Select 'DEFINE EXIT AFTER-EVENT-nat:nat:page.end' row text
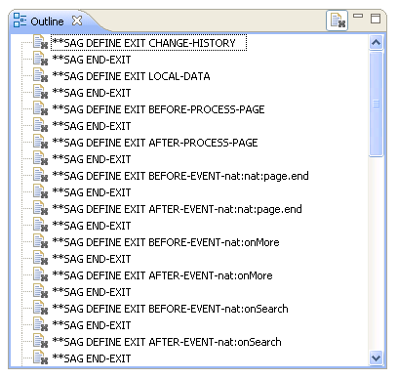This screenshot has width=398, height=379. [x=177, y=209]
